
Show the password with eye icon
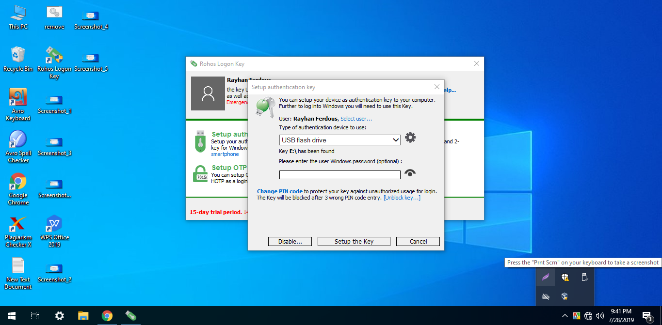pyautogui.click(x=410, y=173)
